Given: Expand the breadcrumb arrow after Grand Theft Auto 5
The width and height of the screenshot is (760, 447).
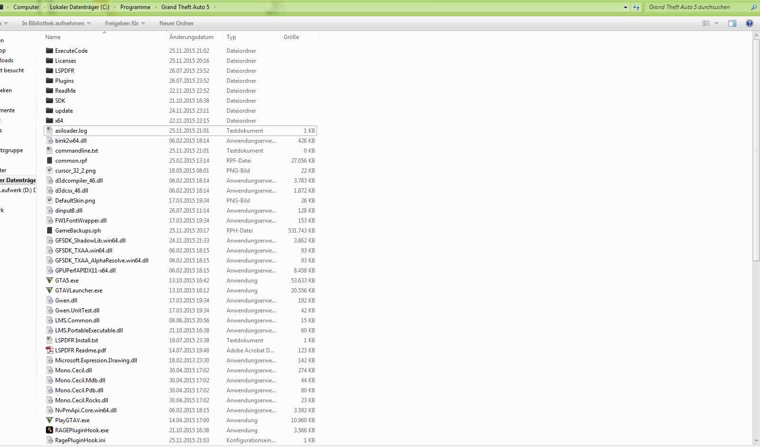Looking at the screenshot, I should pos(215,7).
